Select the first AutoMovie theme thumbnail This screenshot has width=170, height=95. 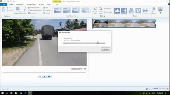(58, 11)
